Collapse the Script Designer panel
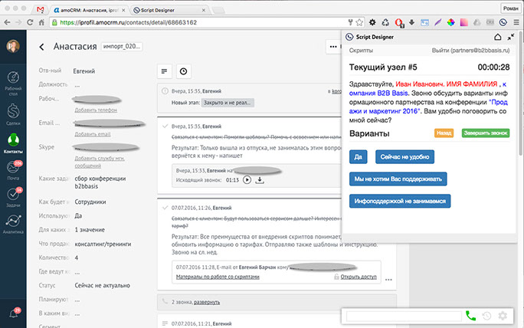The image size is (524, 328). [x=510, y=36]
